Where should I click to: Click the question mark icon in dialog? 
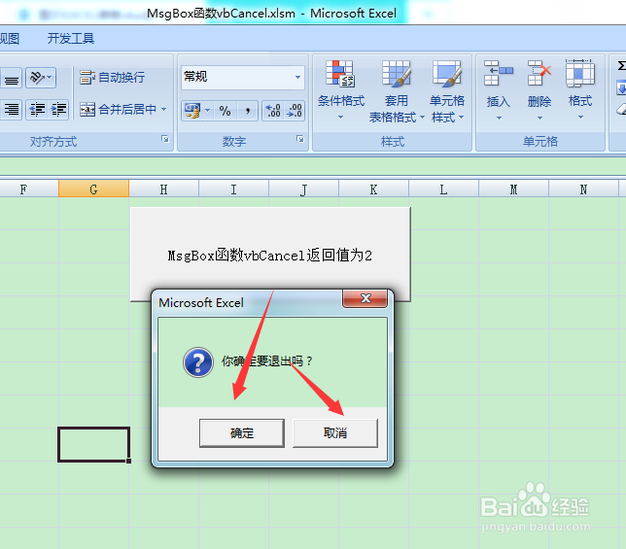pos(198,362)
